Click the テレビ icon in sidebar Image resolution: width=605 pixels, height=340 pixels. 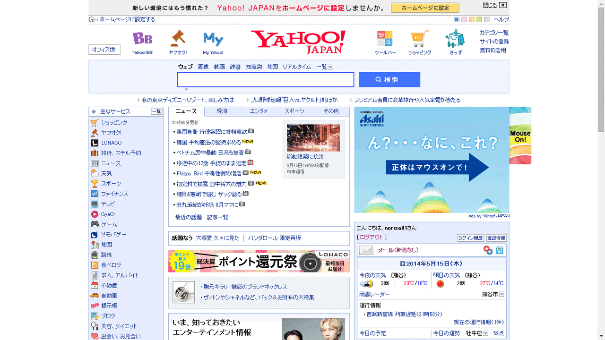click(95, 204)
